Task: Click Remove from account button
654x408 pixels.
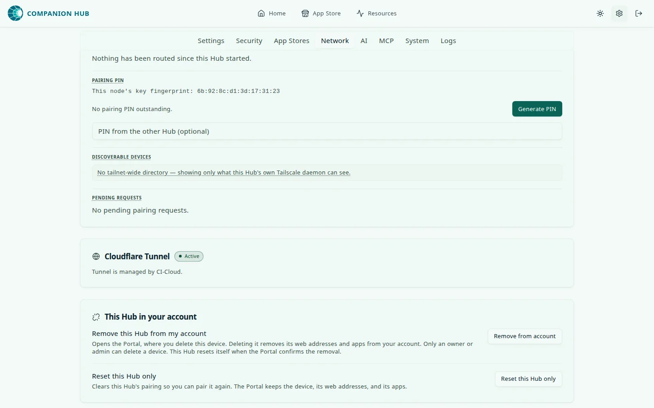Action: pyautogui.click(x=525, y=336)
